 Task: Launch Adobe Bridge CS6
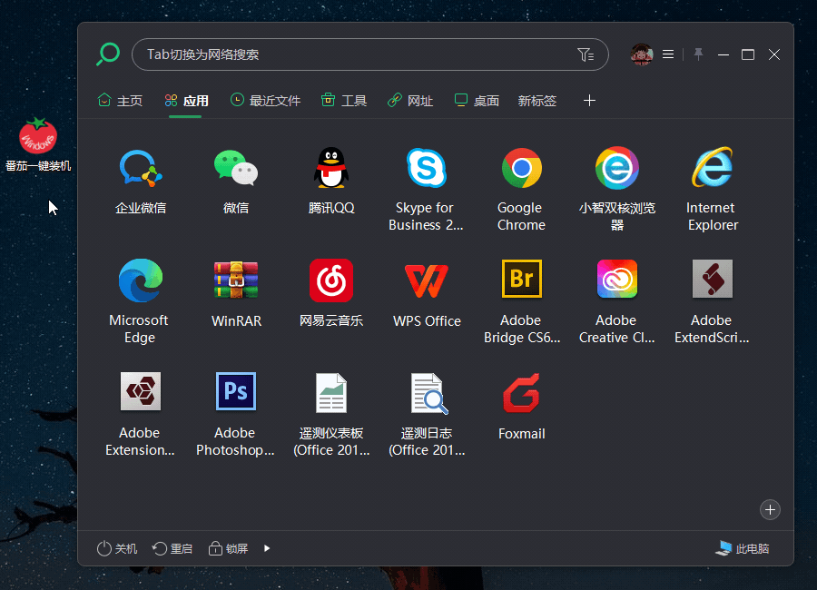click(522, 279)
